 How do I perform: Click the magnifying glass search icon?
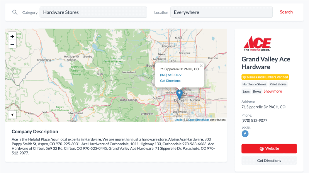(x=15, y=12)
